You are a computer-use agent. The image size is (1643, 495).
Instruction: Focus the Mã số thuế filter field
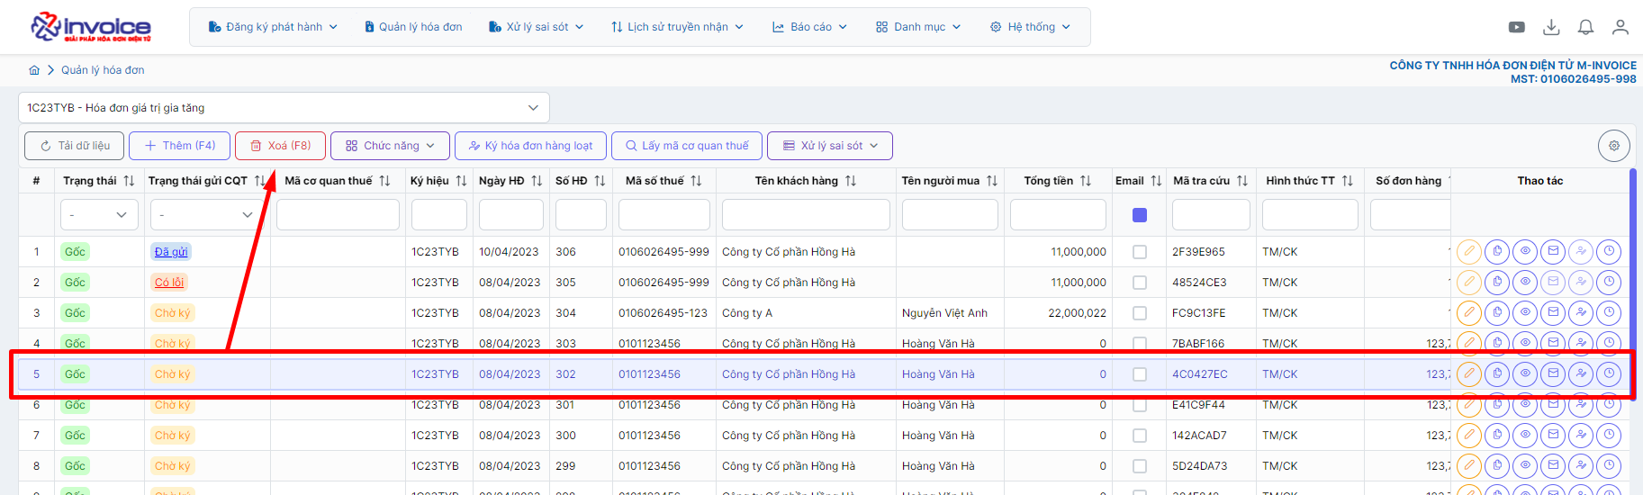[664, 215]
